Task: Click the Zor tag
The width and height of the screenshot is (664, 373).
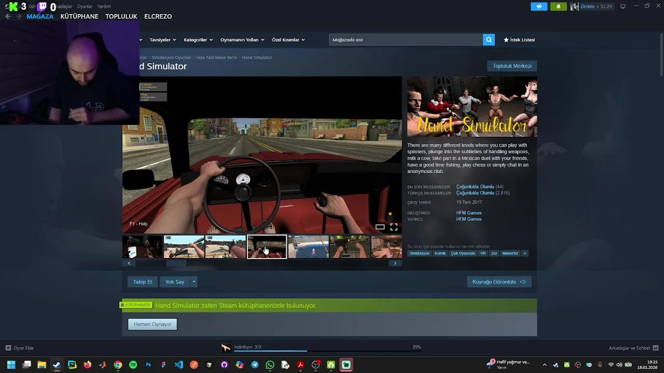Action: click(494, 253)
